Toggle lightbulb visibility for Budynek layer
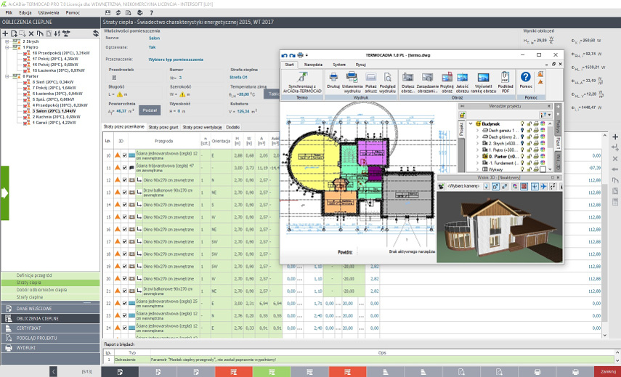621x377 pixels. pyautogui.click(x=522, y=124)
